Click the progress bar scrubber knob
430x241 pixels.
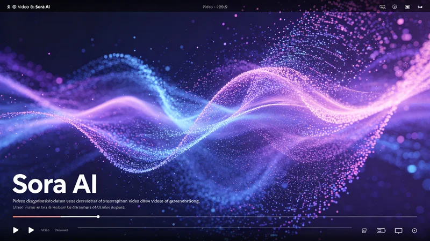[x=98, y=217]
